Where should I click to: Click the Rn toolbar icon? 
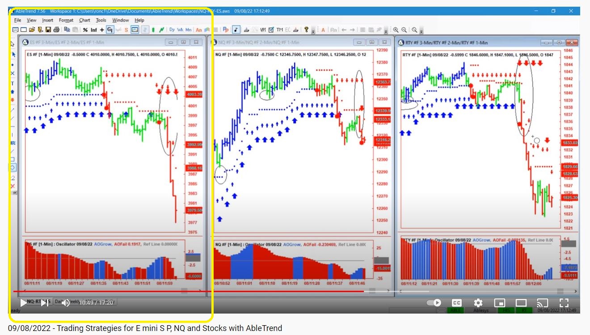[x=333, y=30]
